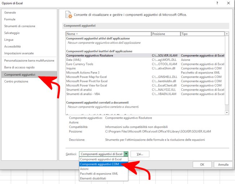The width and height of the screenshot is (235, 184).
Task: Click the C:\...ativeShim.dll position cell
Action: click(163, 68)
